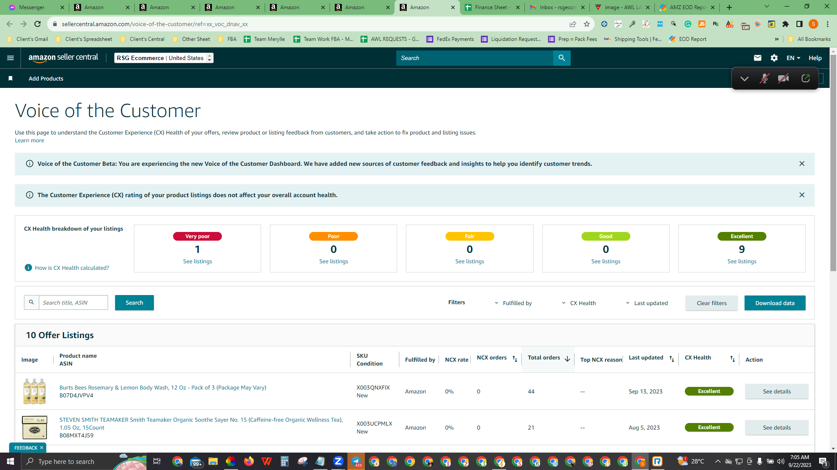Launch Firefox from the taskbar

pos(249,461)
